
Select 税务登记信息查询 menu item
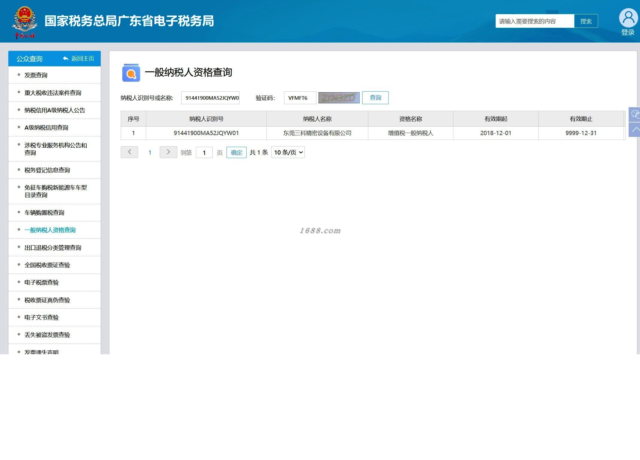coord(47,170)
